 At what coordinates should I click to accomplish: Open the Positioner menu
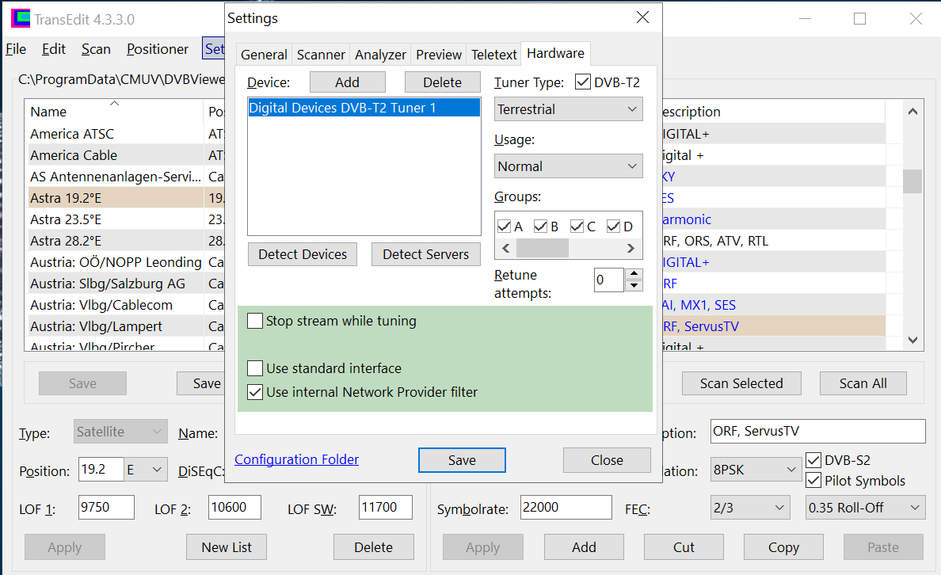158,49
